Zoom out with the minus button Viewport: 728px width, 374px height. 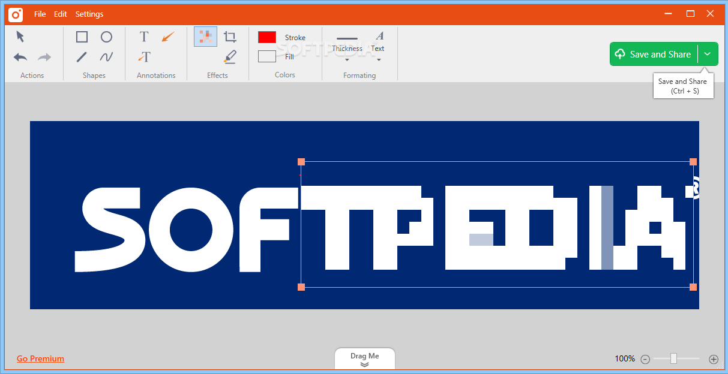click(x=645, y=359)
